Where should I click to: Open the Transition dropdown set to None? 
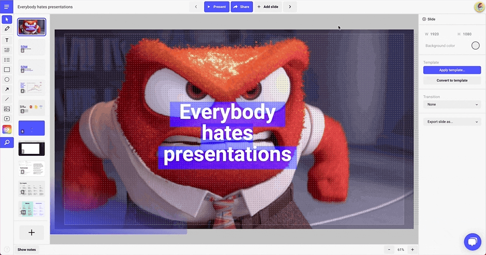click(452, 104)
